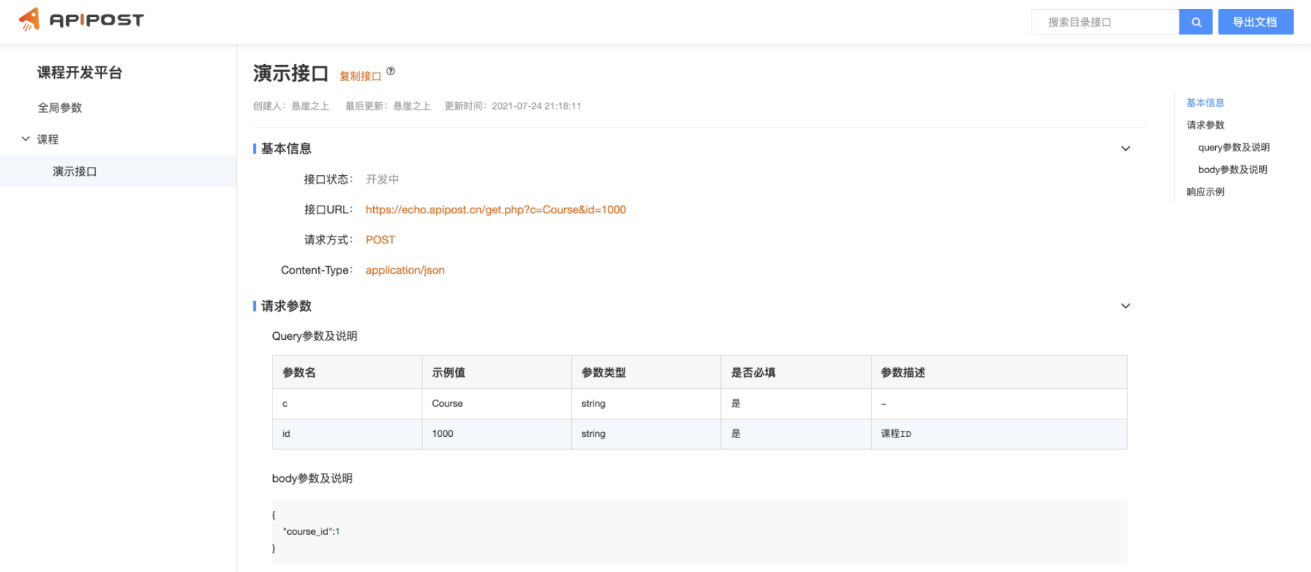Click the 更新时间 2021-07-24 timestamp
Screen dimensions: 1311x572
pos(513,106)
